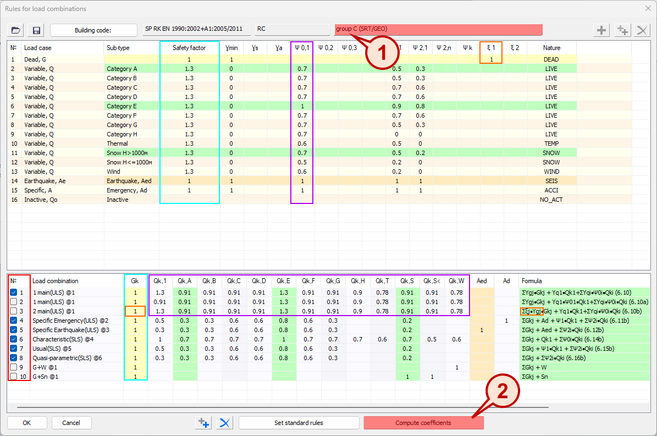Uncheck combination 1 main(ULS) checkbox
Screen dimensions: 657x436
[x=13, y=292]
